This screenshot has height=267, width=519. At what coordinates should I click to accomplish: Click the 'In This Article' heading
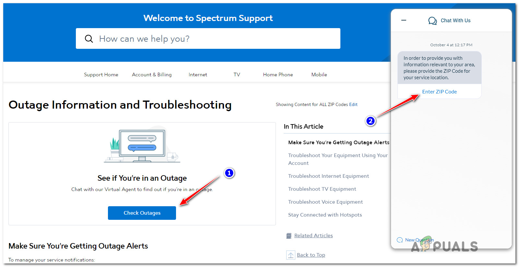click(303, 126)
